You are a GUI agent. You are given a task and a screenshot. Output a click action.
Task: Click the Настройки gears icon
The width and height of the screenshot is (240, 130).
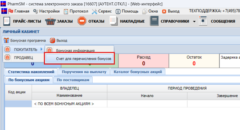click(x=36, y=11)
